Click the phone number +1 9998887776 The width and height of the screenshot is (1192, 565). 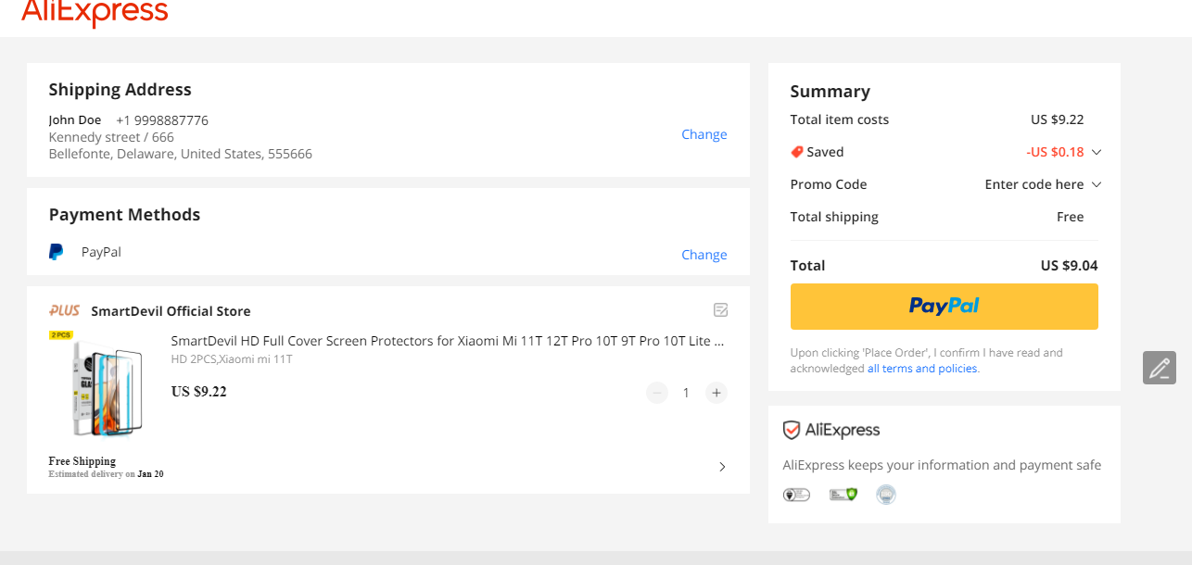coord(162,120)
